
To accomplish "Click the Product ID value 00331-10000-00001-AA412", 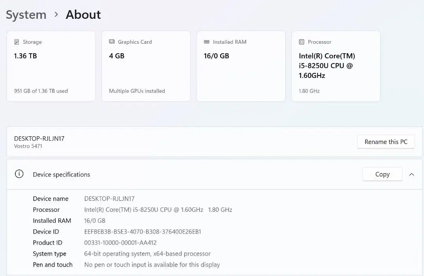I will coord(121,243).
